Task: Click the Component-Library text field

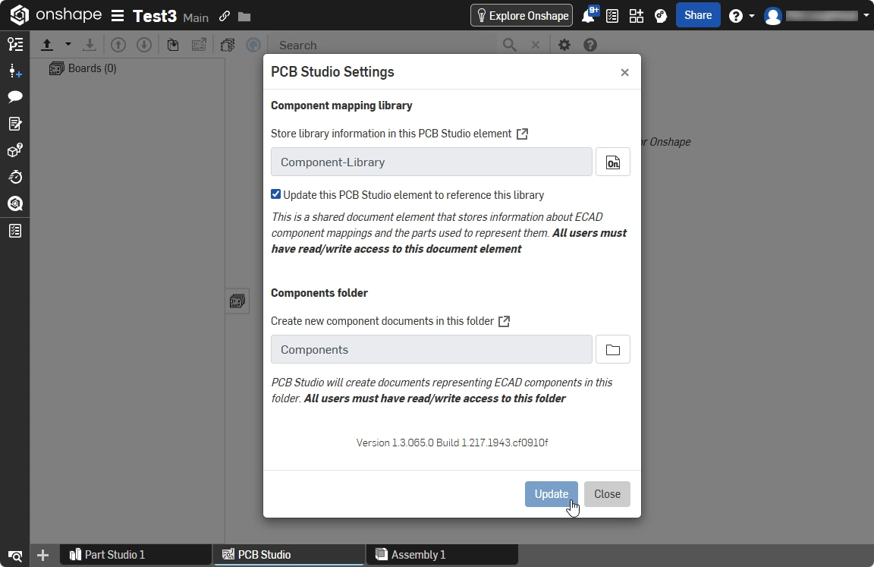Action: tap(432, 162)
